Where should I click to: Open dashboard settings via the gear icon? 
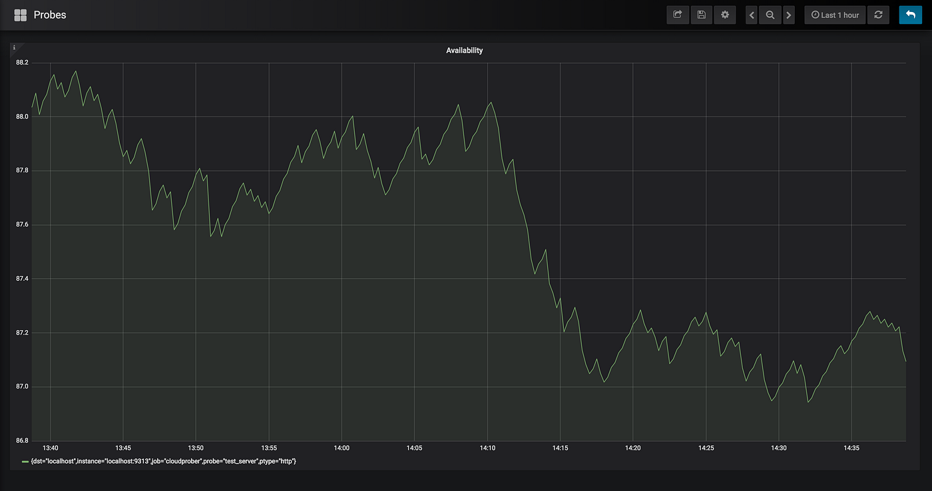coord(724,15)
